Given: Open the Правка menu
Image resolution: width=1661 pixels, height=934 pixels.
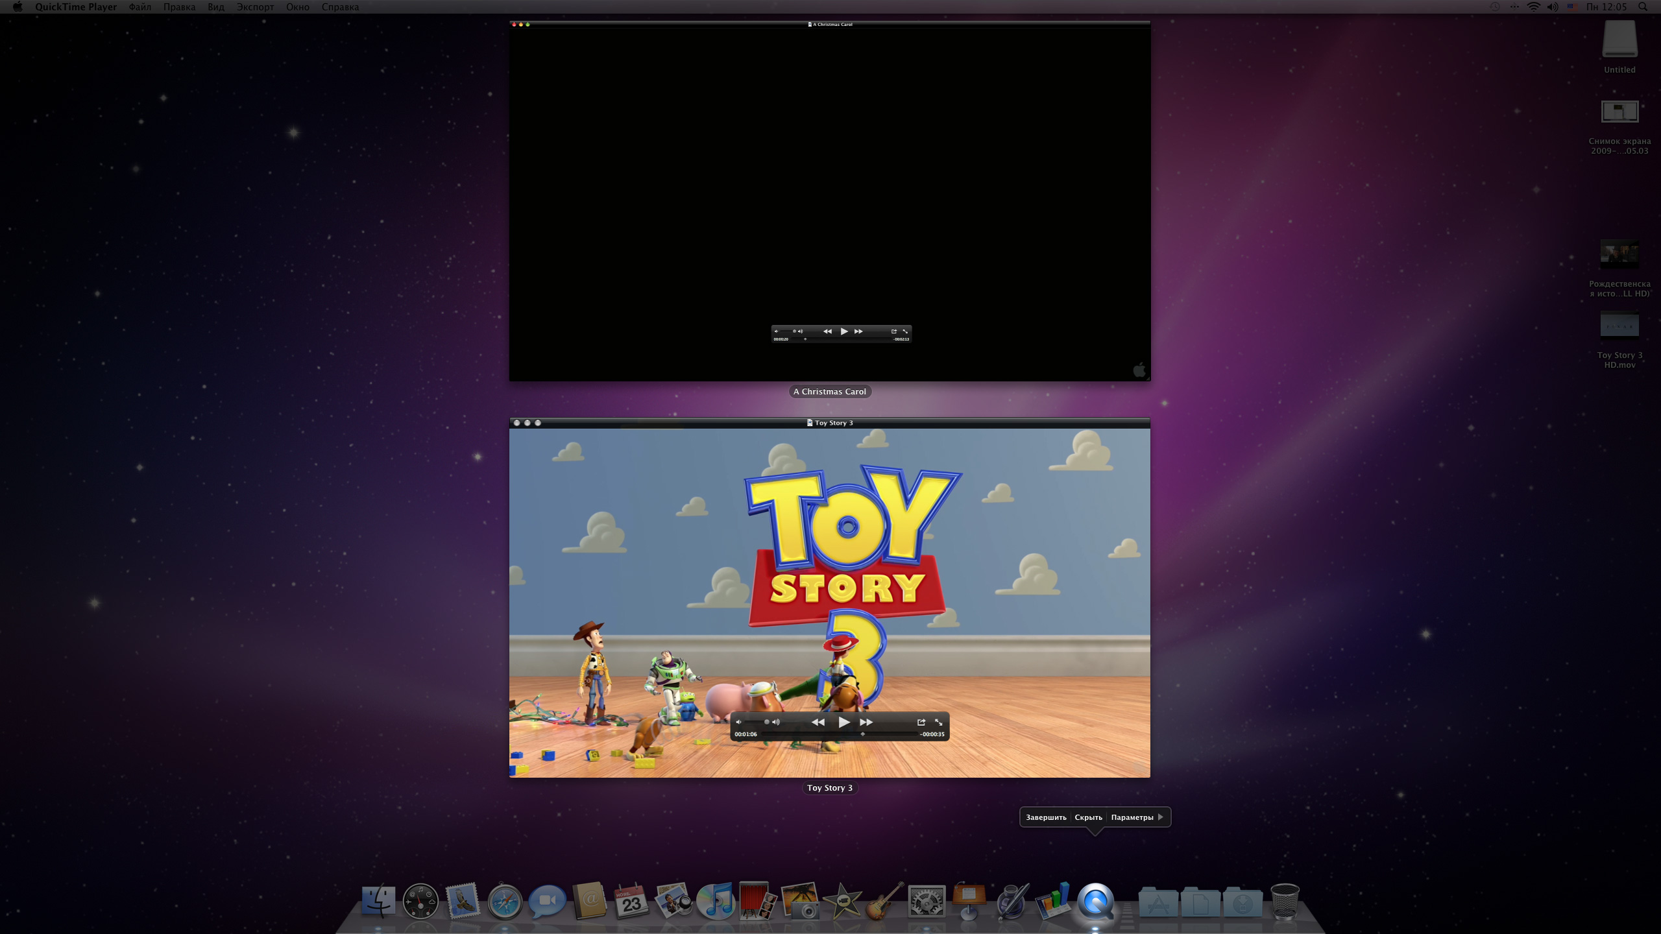Looking at the screenshot, I should [179, 7].
